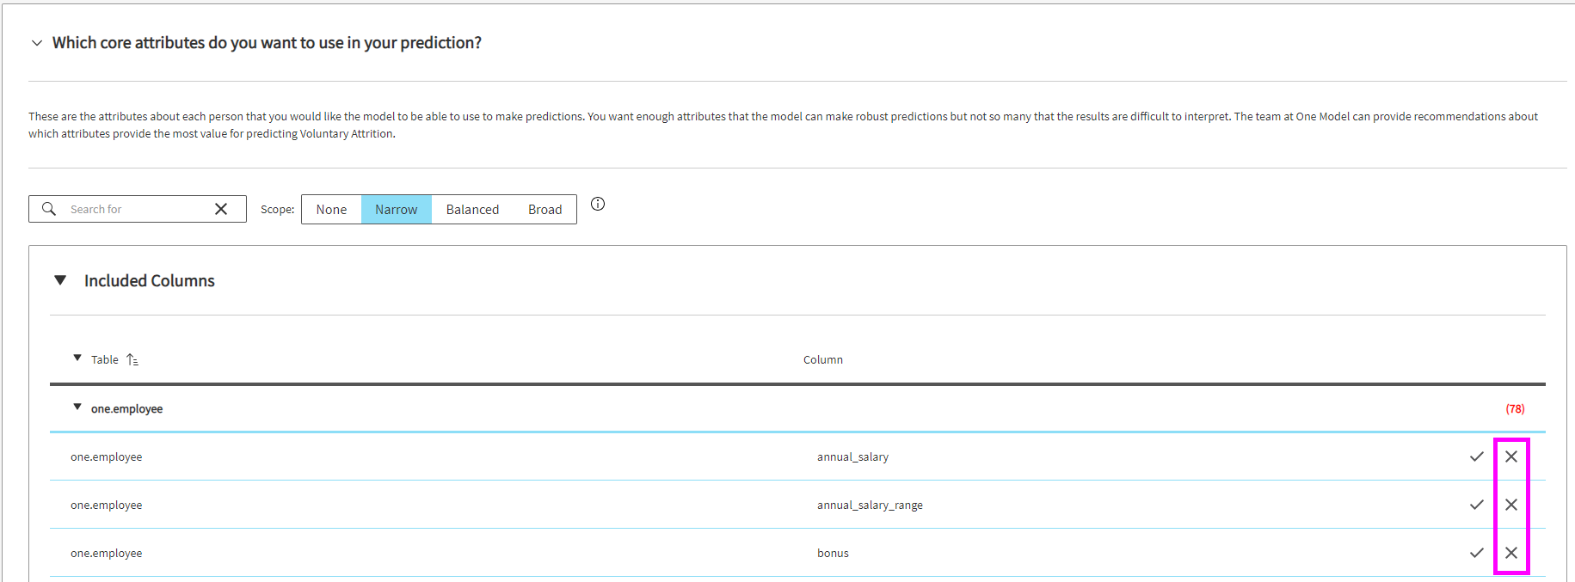Click the checkmark for annual_salary row
This screenshot has width=1575, height=582.
click(x=1477, y=456)
